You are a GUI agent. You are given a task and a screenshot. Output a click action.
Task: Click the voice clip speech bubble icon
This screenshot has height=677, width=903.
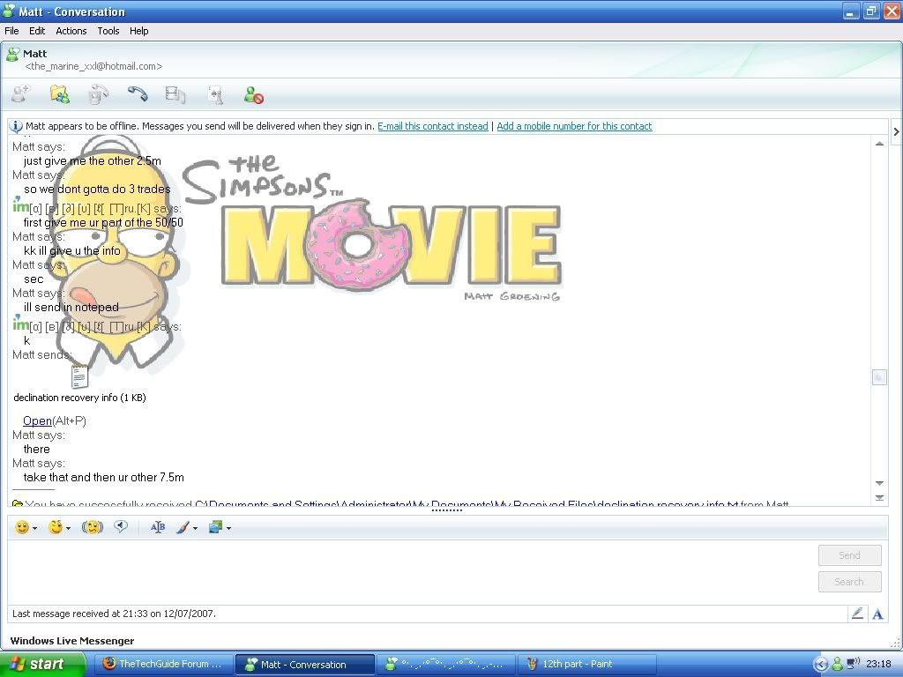[x=121, y=527]
